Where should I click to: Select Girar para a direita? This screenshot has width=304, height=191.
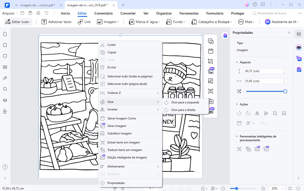click(x=185, y=110)
